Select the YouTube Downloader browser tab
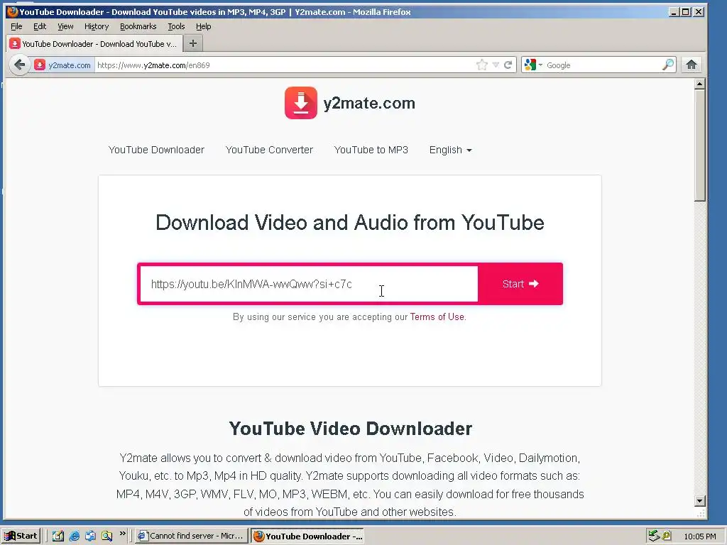This screenshot has height=545, width=727. (94, 43)
